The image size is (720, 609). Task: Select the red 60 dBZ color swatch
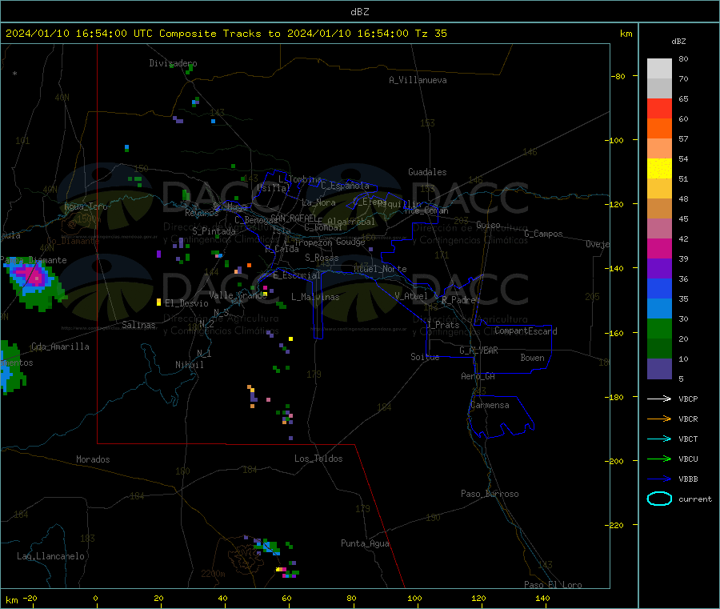659,108
